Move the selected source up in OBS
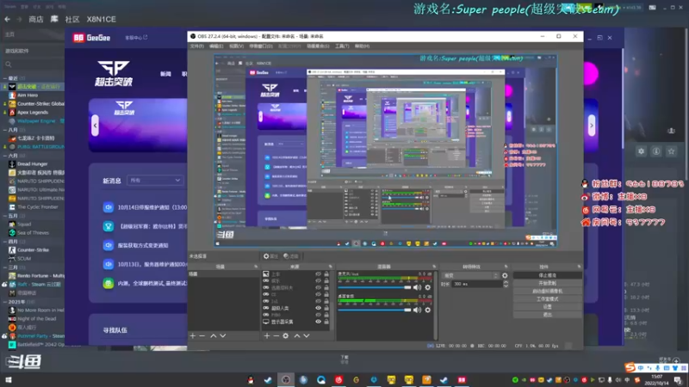 tap(297, 335)
